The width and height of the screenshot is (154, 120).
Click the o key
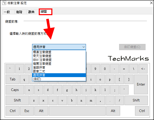pyautogui.click(x=100, y=79)
